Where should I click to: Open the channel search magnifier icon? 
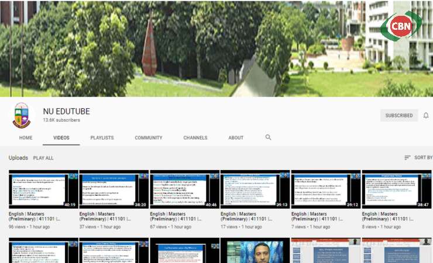click(269, 137)
